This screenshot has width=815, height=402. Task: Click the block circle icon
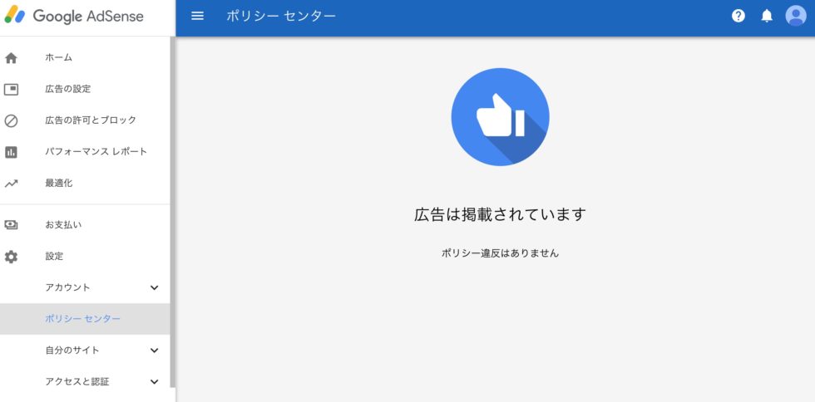(11, 120)
